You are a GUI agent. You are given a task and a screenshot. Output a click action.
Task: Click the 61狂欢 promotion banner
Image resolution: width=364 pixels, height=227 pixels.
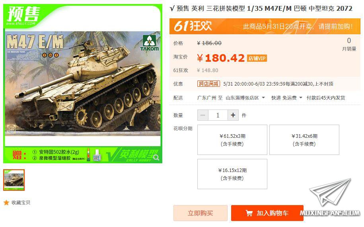coord(265,26)
